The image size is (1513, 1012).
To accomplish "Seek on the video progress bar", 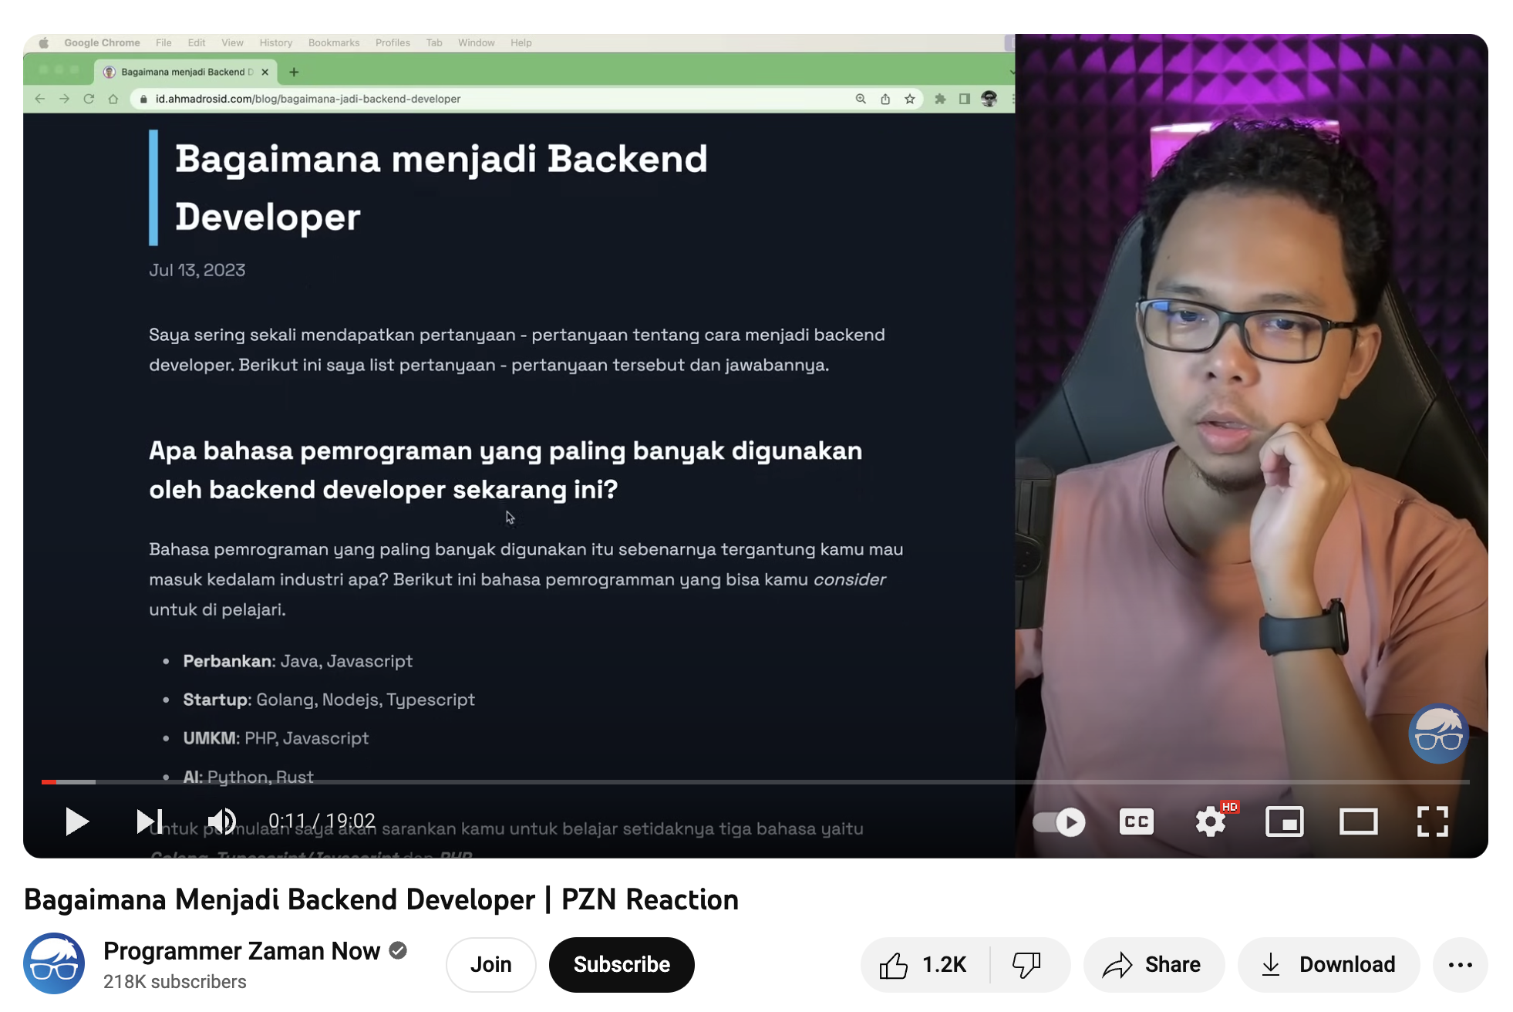I will (756, 782).
